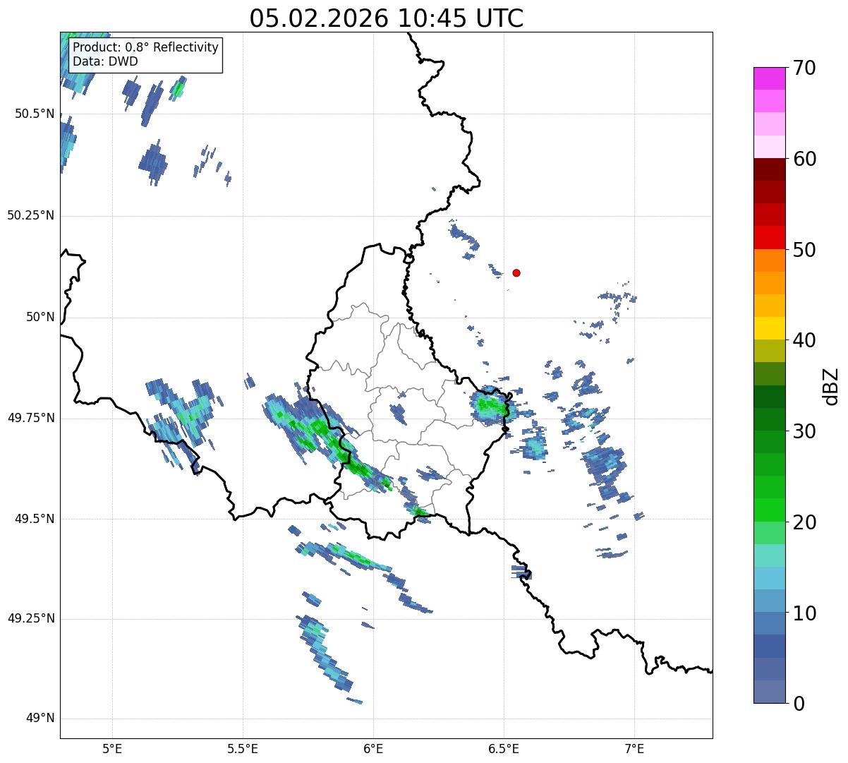Click the colorbar tick label 60
This screenshot has width=848, height=763.
pyautogui.click(x=804, y=159)
